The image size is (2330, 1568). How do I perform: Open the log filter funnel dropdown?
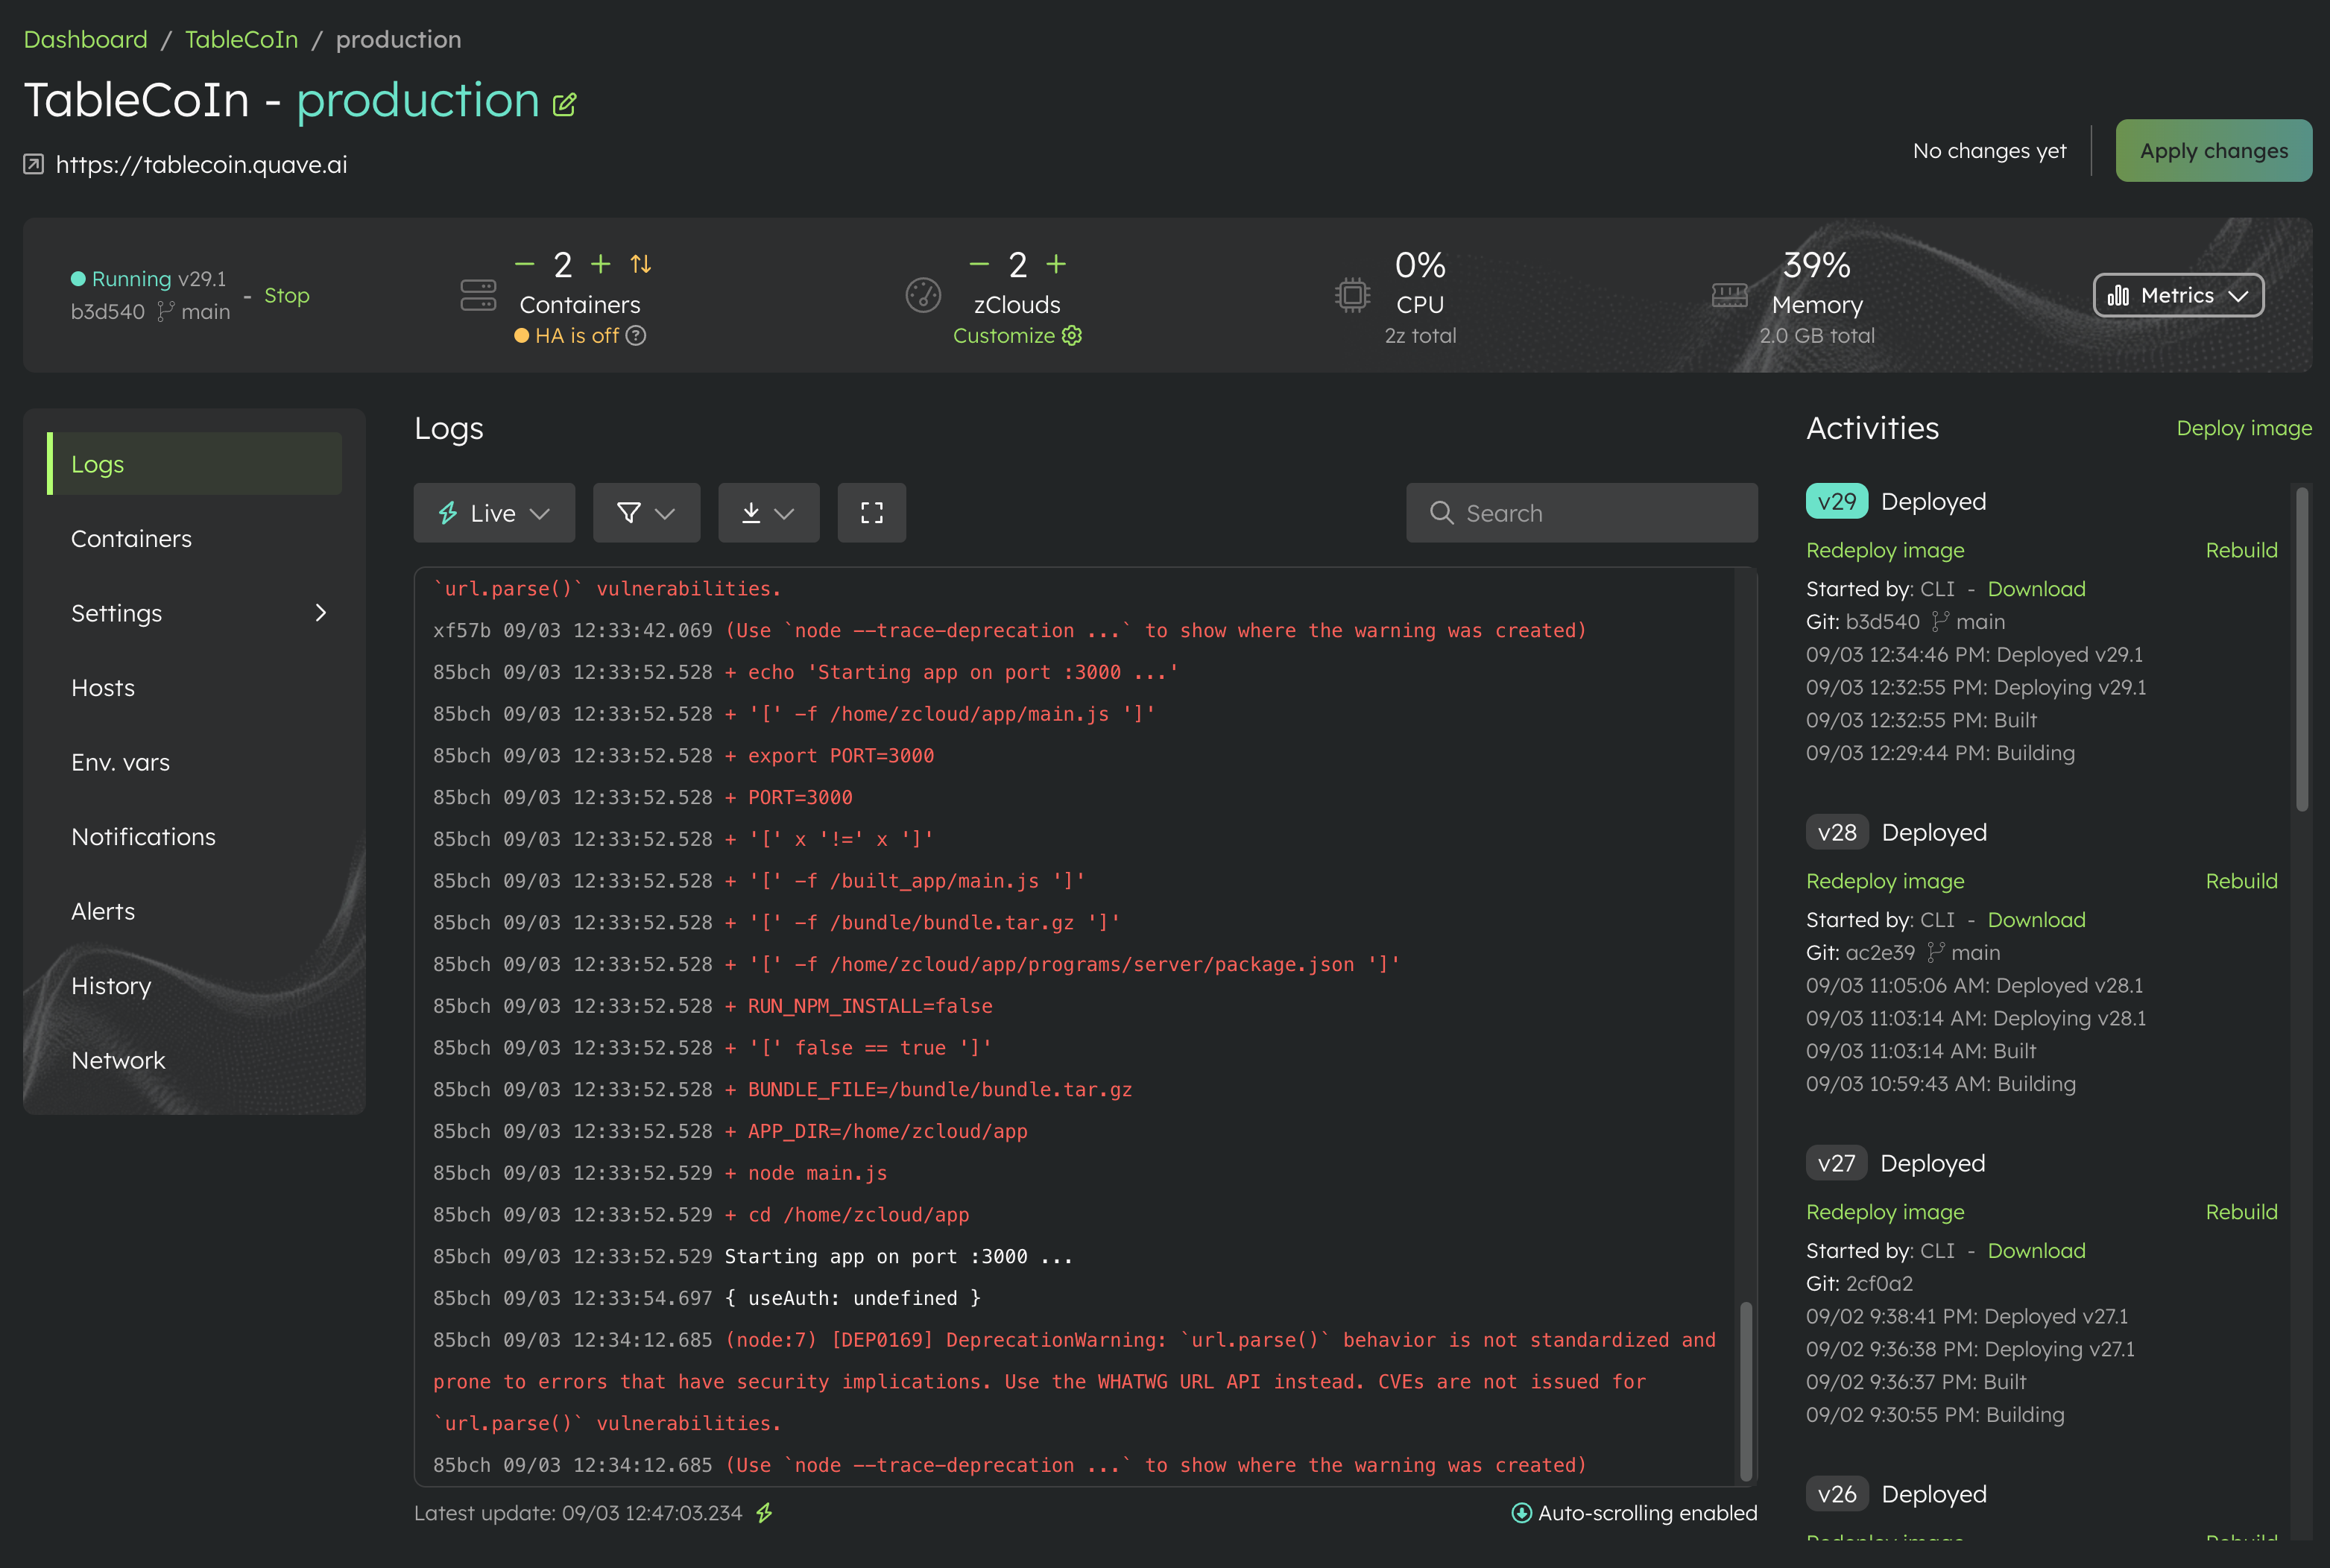[646, 513]
